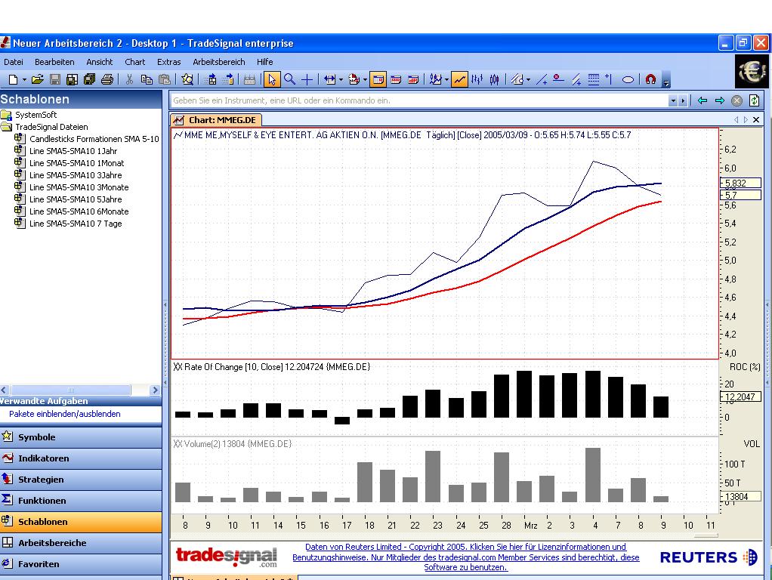Toggle the highlighted calendar view button
This screenshot has height=580, width=772.
tap(378, 79)
